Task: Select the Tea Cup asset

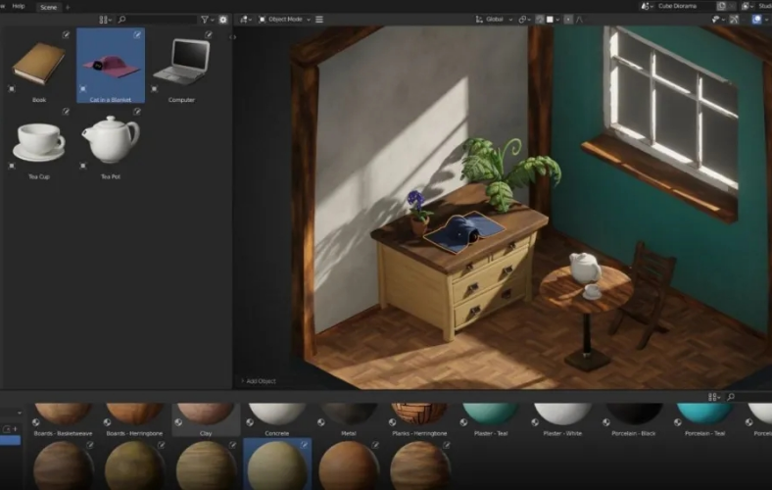Action: pyautogui.click(x=39, y=142)
